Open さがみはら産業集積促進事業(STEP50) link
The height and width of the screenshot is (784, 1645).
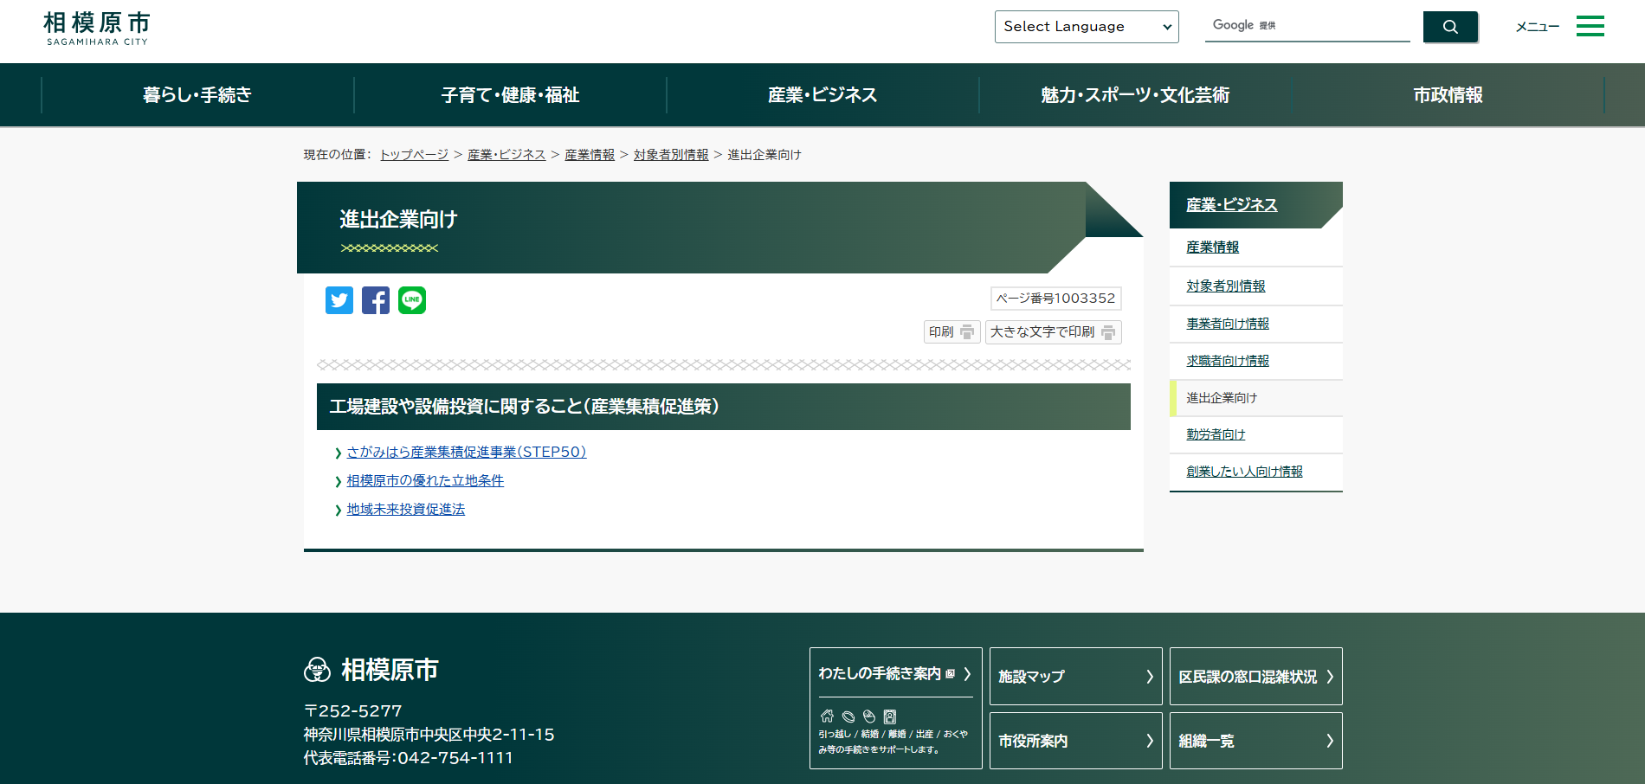pos(467,452)
